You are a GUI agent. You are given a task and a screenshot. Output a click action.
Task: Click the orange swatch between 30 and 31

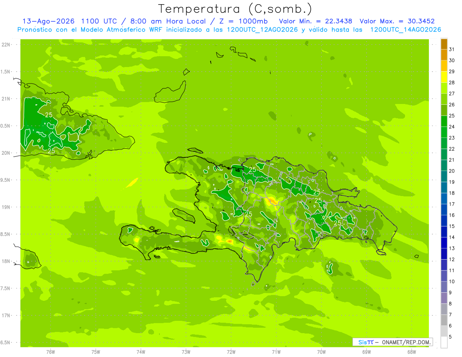[444, 55]
